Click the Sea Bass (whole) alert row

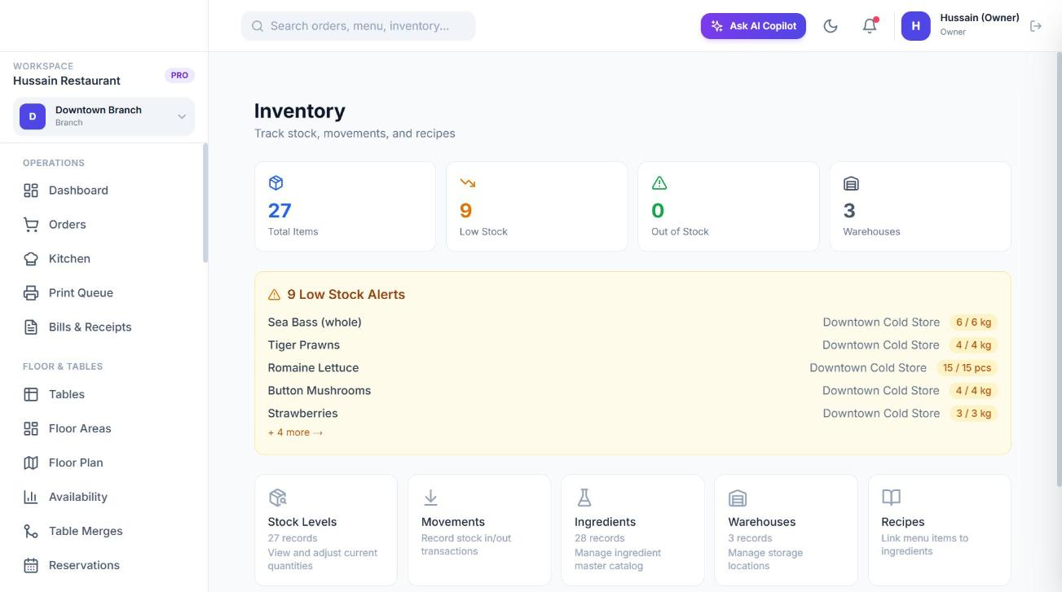632,322
